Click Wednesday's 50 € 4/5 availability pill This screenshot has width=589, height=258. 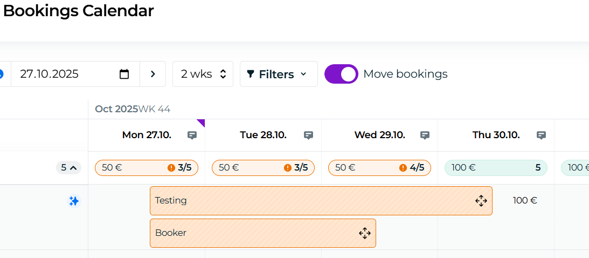[x=379, y=168]
